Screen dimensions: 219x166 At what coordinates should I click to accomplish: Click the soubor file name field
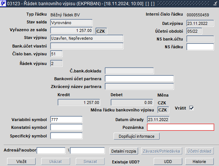pos(88,150)
